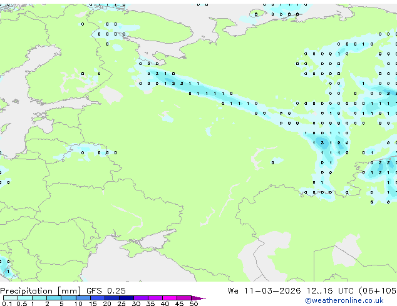Pick the 35–40 mm legend swatch
The height and width of the screenshot is (306, 397).
pos(155,298)
